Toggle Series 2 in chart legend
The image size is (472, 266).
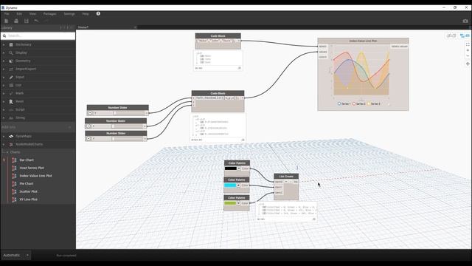[x=359, y=103]
